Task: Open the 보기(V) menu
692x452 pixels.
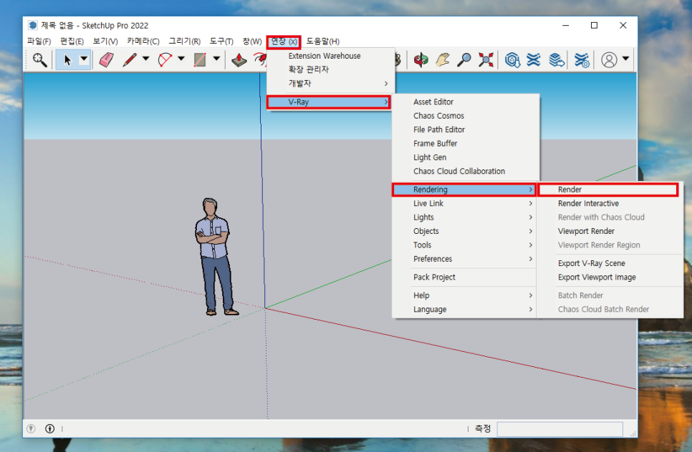Action: coord(105,41)
